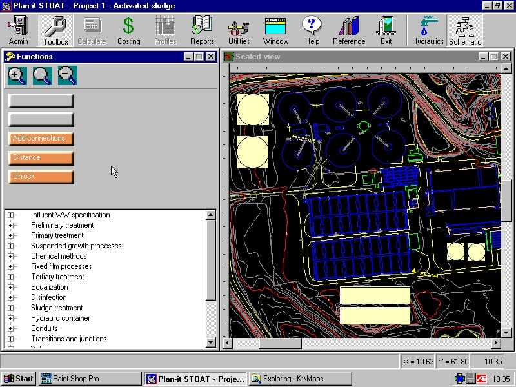Click Scaled view horizontal scroll right arrow
516x387 pixels.
click(x=495, y=343)
